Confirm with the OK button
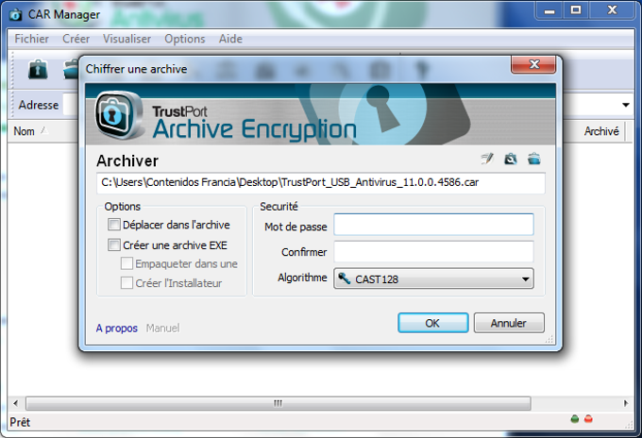 tap(432, 323)
